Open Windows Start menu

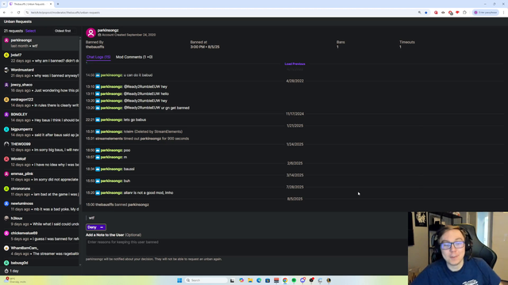179,280
